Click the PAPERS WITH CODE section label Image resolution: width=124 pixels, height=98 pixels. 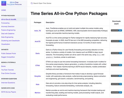click(8, 88)
